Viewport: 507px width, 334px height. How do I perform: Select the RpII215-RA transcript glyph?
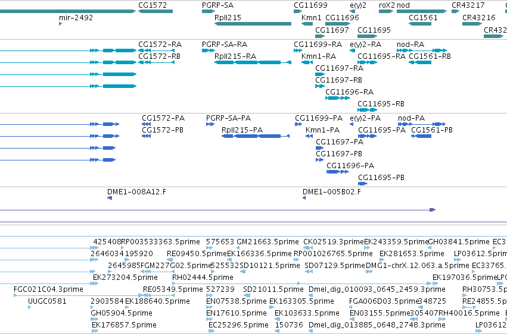[253, 62]
